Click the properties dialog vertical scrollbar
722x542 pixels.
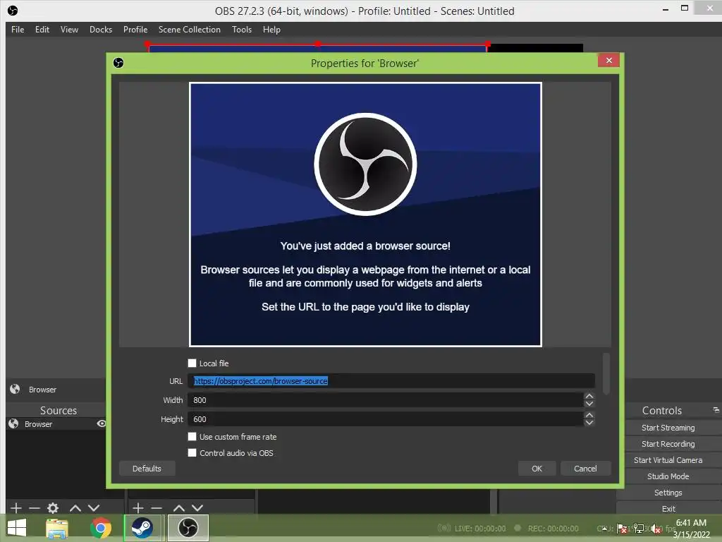point(606,374)
